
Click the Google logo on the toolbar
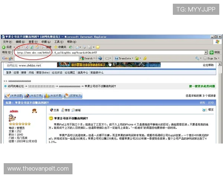[8, 58]
